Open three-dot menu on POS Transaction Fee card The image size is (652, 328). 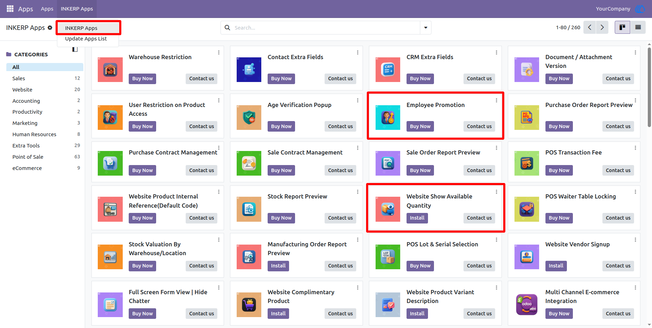tap(635, 148)
